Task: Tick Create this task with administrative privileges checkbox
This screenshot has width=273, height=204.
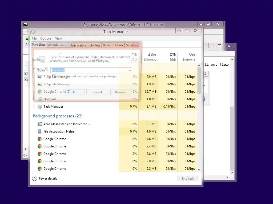Action: click(x=54, y=76)
